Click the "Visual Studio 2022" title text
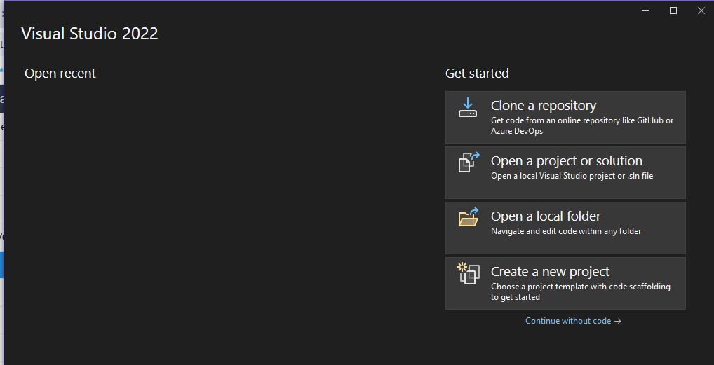Image resolution: width=714 pixels, height=365 pixels. coord(90,34)
